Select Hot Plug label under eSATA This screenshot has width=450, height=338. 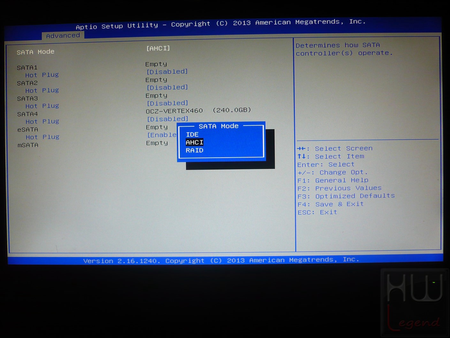click(42, 137)
